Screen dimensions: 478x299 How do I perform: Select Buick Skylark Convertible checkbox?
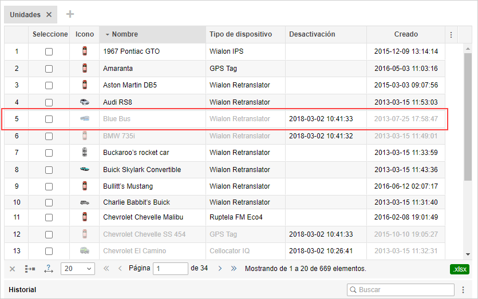pos(49,170)
